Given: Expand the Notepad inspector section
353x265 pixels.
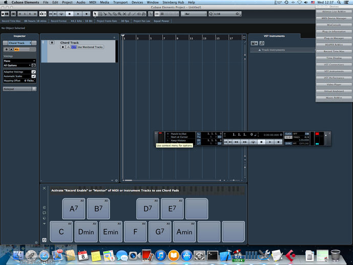Looking at the screenshot, I should (19, 89).
